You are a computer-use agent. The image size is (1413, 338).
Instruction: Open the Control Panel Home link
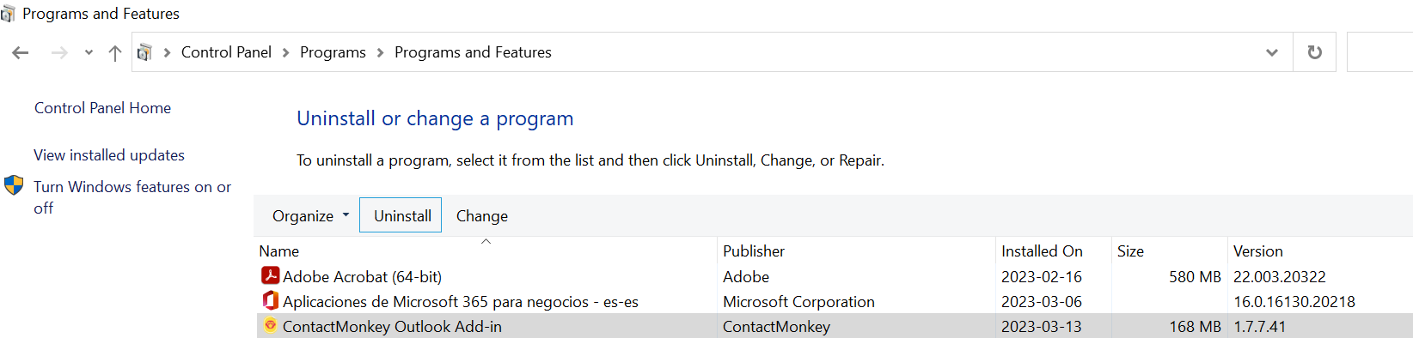click(x=102, y=108)
